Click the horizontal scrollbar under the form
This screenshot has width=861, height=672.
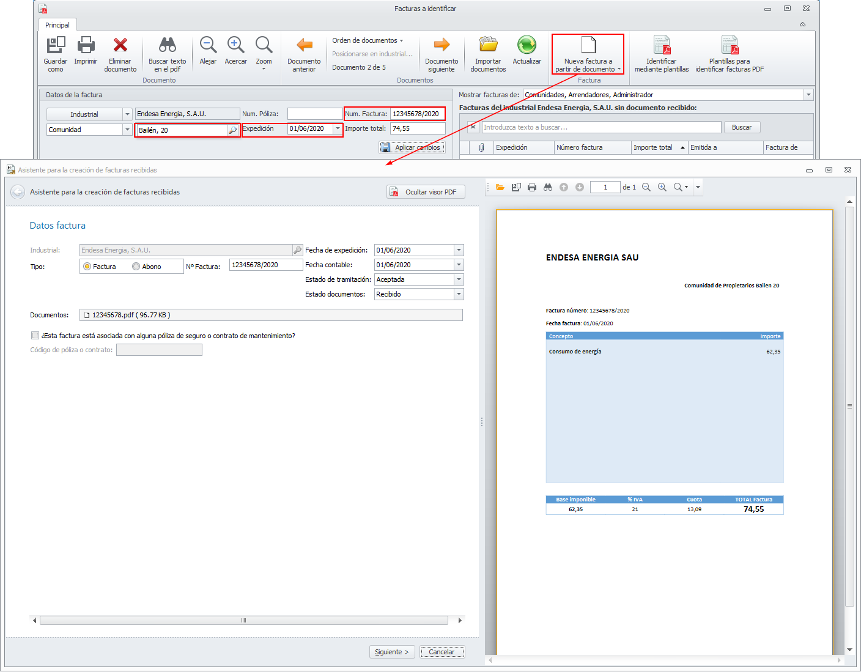click(245, 620)
